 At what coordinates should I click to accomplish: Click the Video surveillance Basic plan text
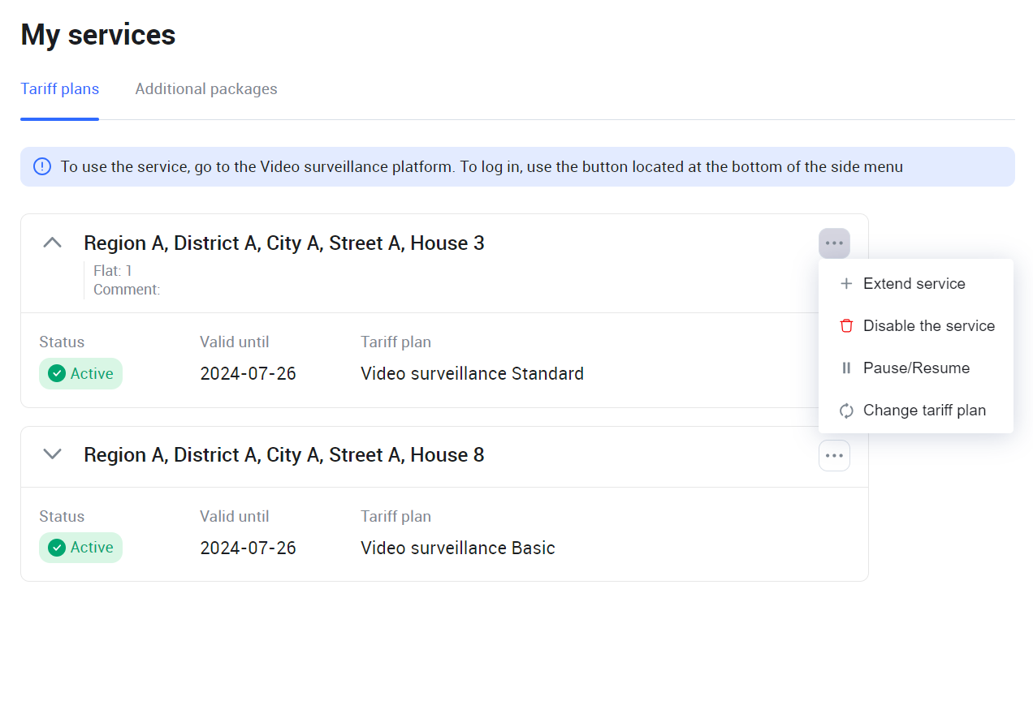[457, 548]
